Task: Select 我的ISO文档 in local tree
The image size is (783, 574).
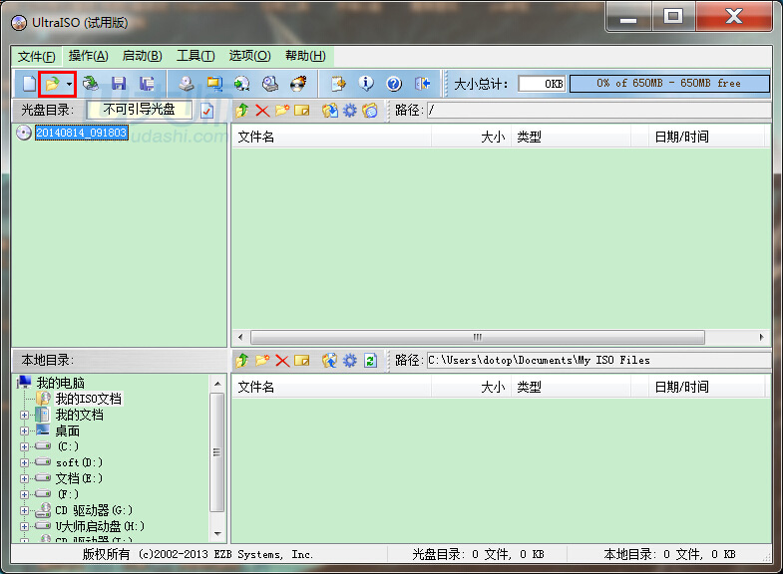Action: pos(89,399)
